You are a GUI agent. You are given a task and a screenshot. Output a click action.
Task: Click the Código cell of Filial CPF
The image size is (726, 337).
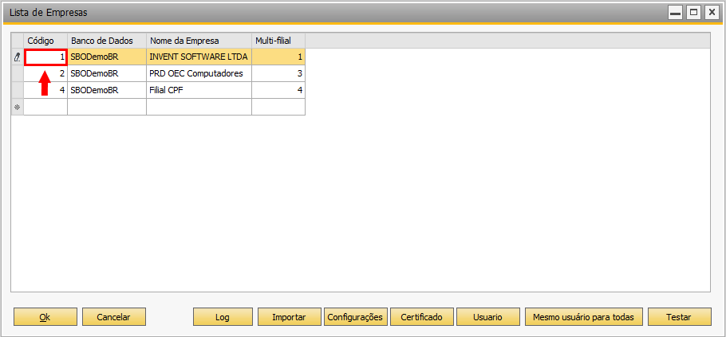pyautogui.click(x=45, y=90)
